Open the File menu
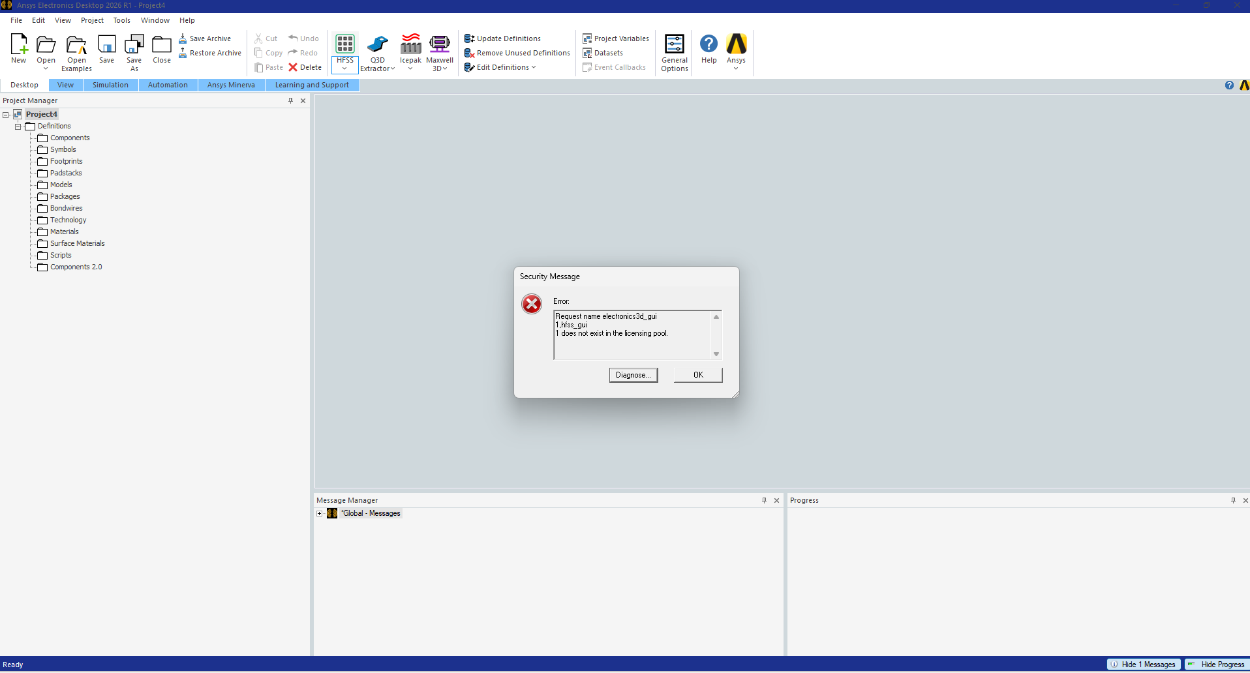Viewport: 1250px width, 673px height. [16, 20]
